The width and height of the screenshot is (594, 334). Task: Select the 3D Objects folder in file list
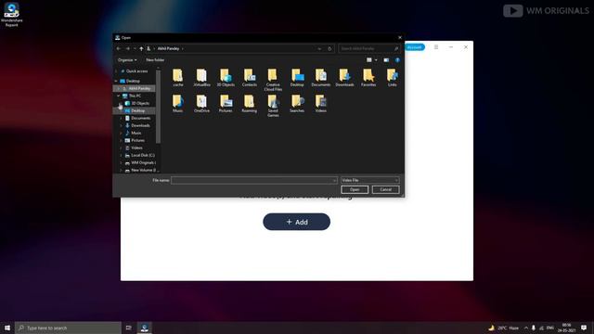(226, 78)
